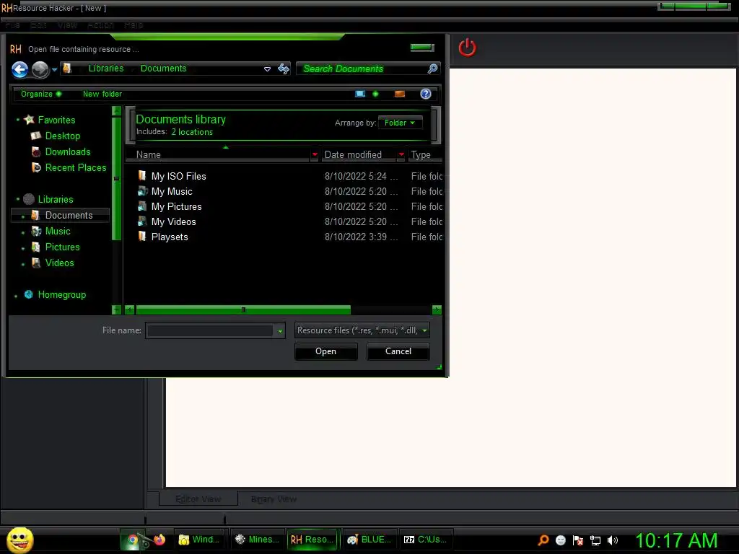The image size is (739, 554).
Task: Select the My Videos folder
Action: click(173, 221)
